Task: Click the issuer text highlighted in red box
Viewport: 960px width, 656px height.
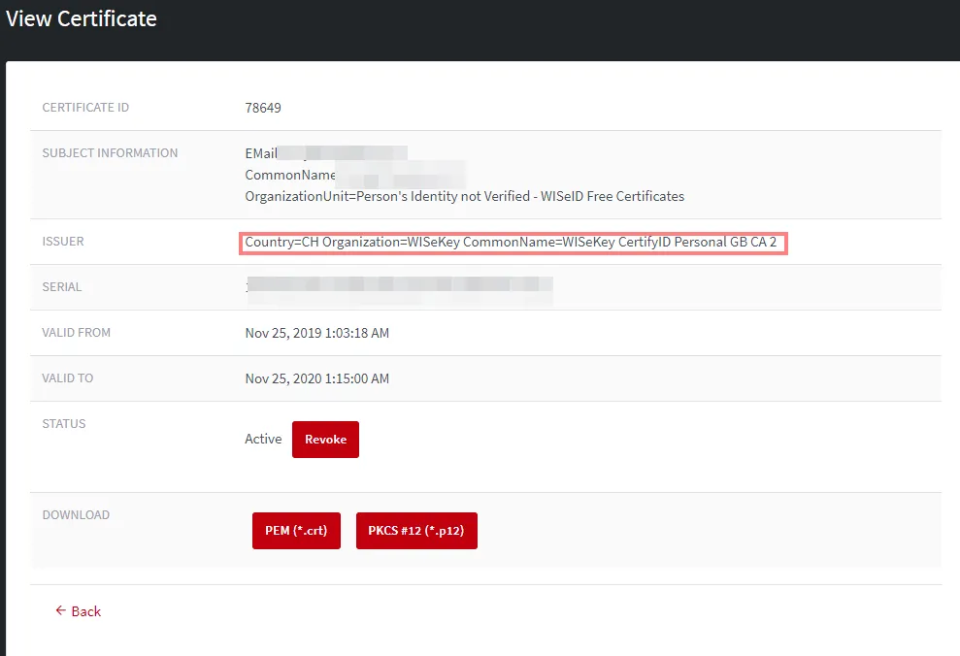Action: tap(513, 243)
